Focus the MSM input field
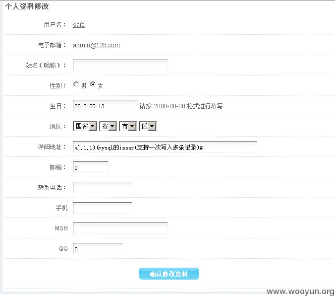The height and width of the screenshot is (296, 335). coord(120,228)
